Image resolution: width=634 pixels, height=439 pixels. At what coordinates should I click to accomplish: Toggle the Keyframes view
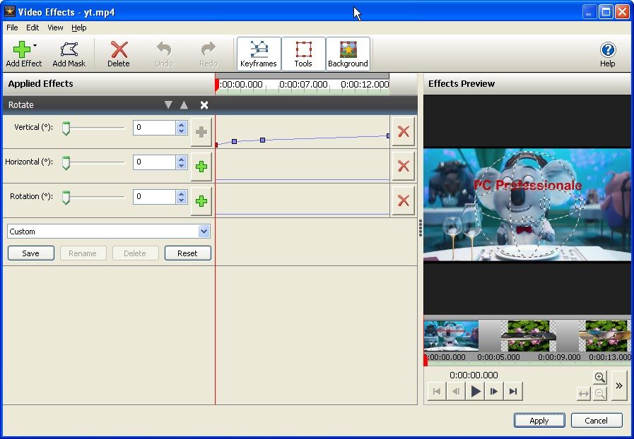click(259, 54)
